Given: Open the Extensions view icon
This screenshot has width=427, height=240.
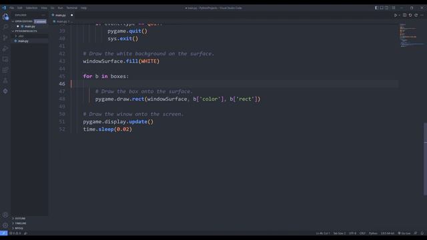Looking at the screenshot, I should [x=5, y=70].
